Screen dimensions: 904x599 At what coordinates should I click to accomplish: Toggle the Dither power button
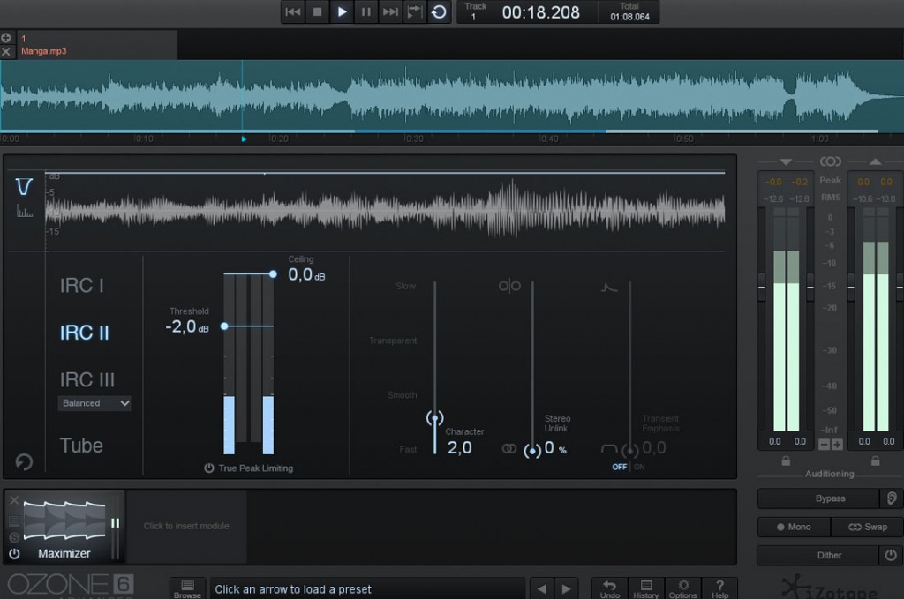(891, 555)
